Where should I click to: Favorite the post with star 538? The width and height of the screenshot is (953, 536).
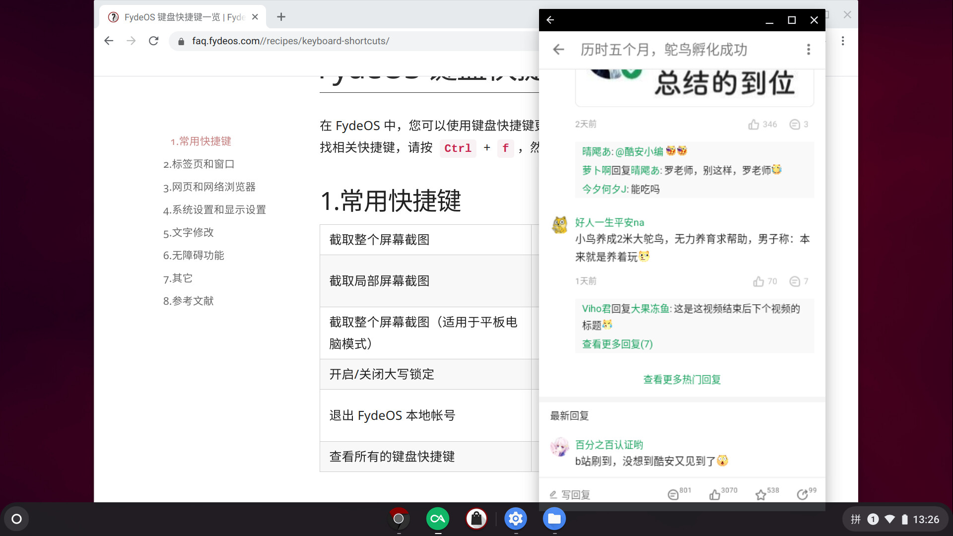[767, 493]
